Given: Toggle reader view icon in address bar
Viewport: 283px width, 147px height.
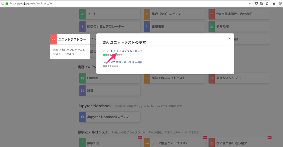Looking at the screenshot, I should [262, 3].
